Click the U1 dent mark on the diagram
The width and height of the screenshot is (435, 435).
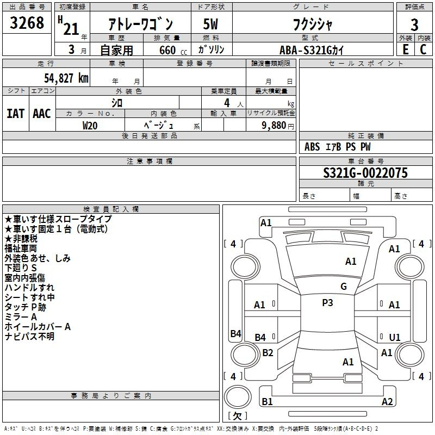(394, 337)
